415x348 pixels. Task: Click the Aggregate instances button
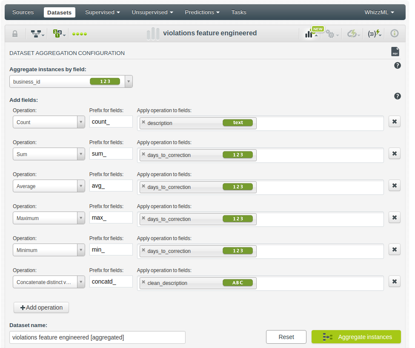[x=356, y=337]
